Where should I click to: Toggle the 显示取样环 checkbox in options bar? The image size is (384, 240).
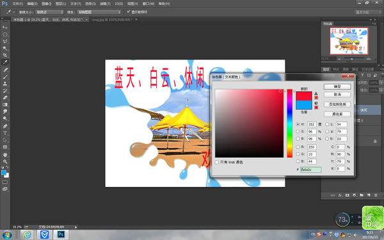(129, 12)
